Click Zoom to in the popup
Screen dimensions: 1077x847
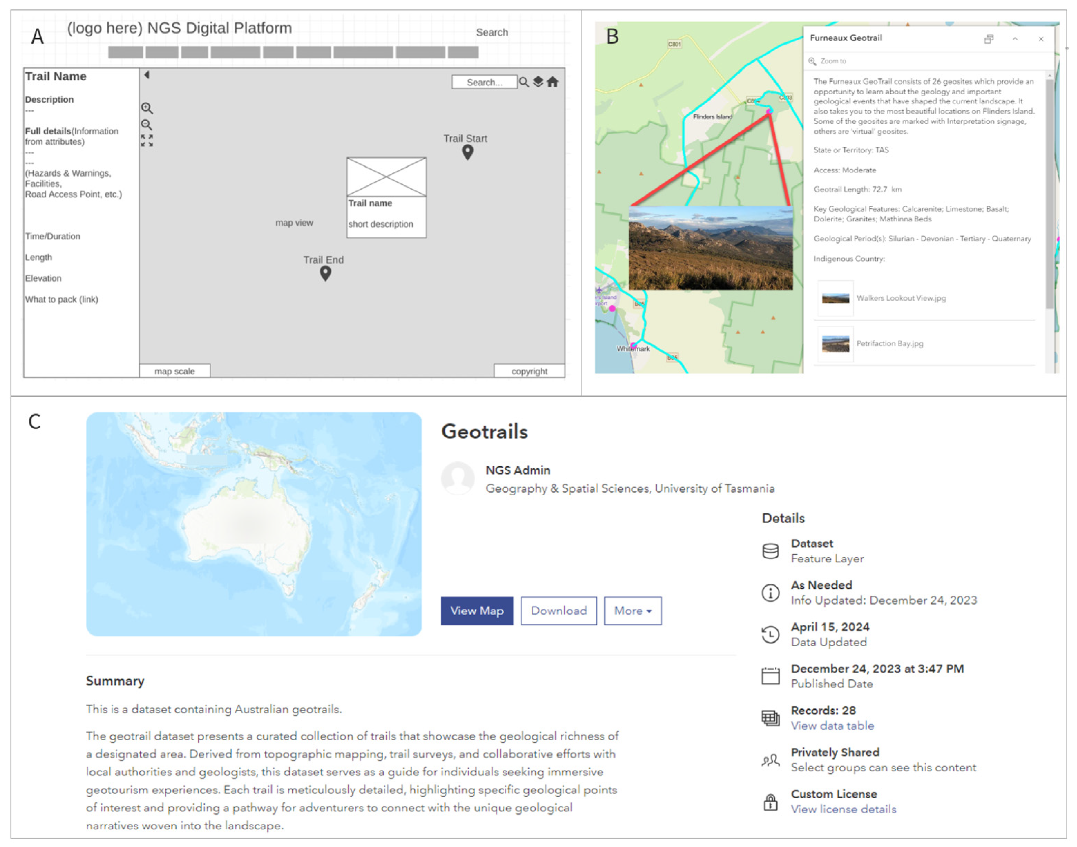coord(828,61)
